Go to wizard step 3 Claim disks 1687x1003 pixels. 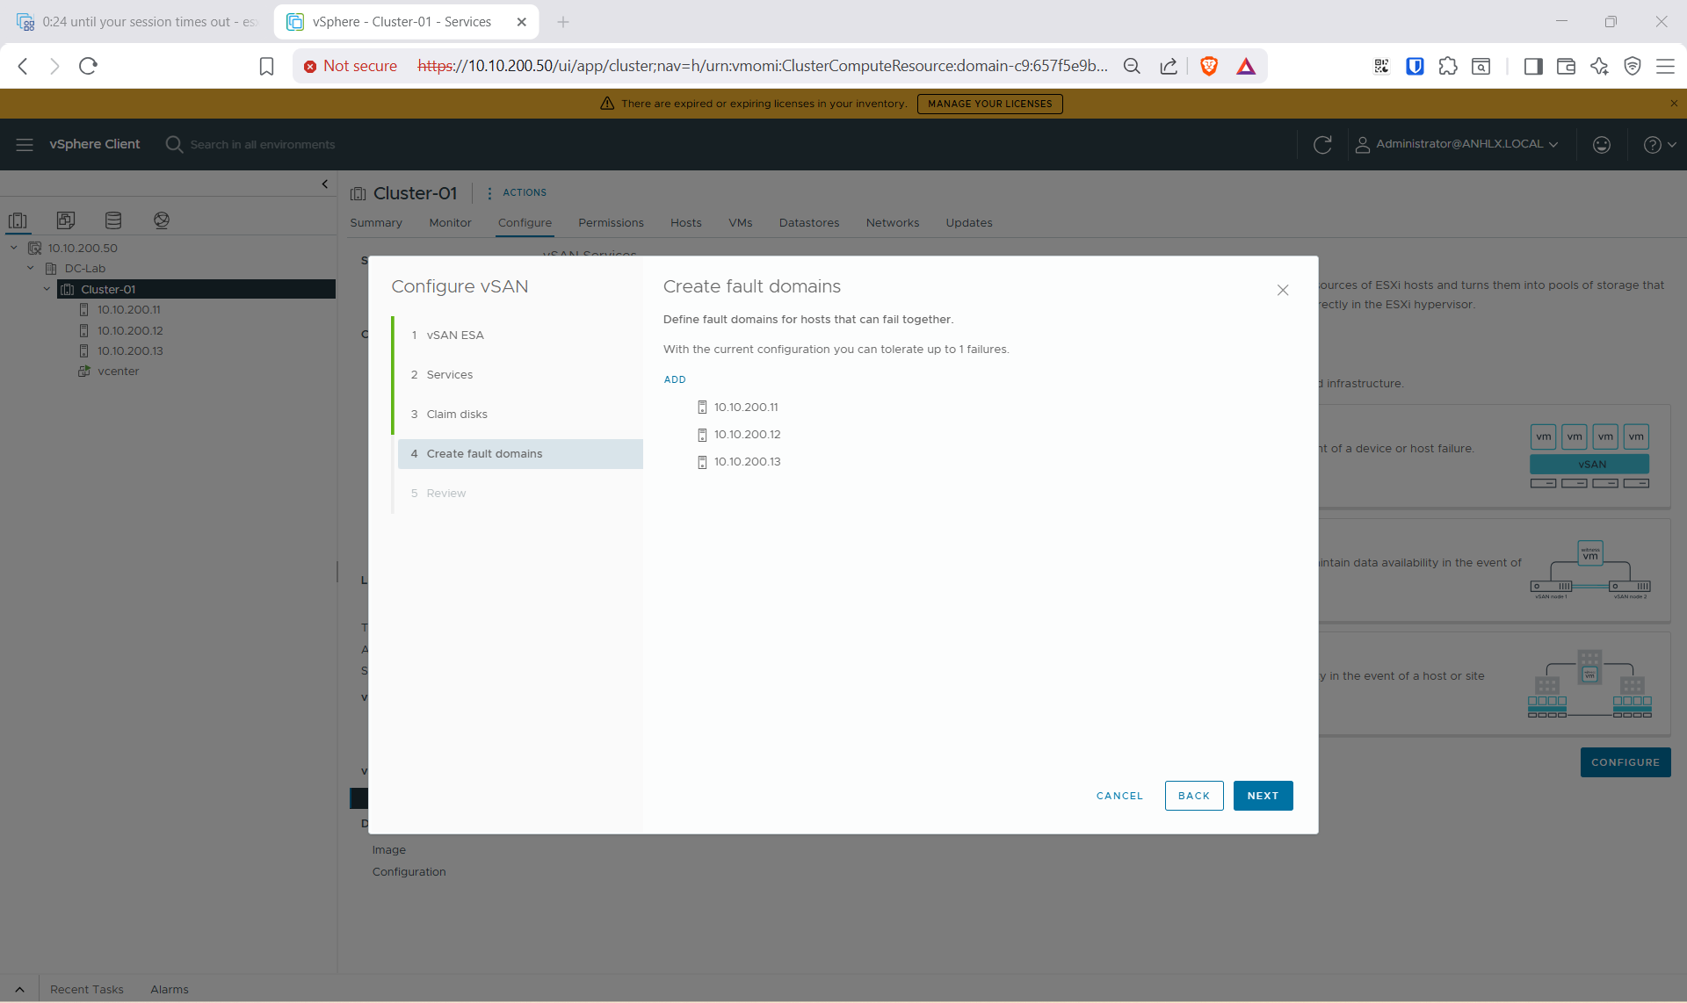pyautogui.click(x=520, y=414)
